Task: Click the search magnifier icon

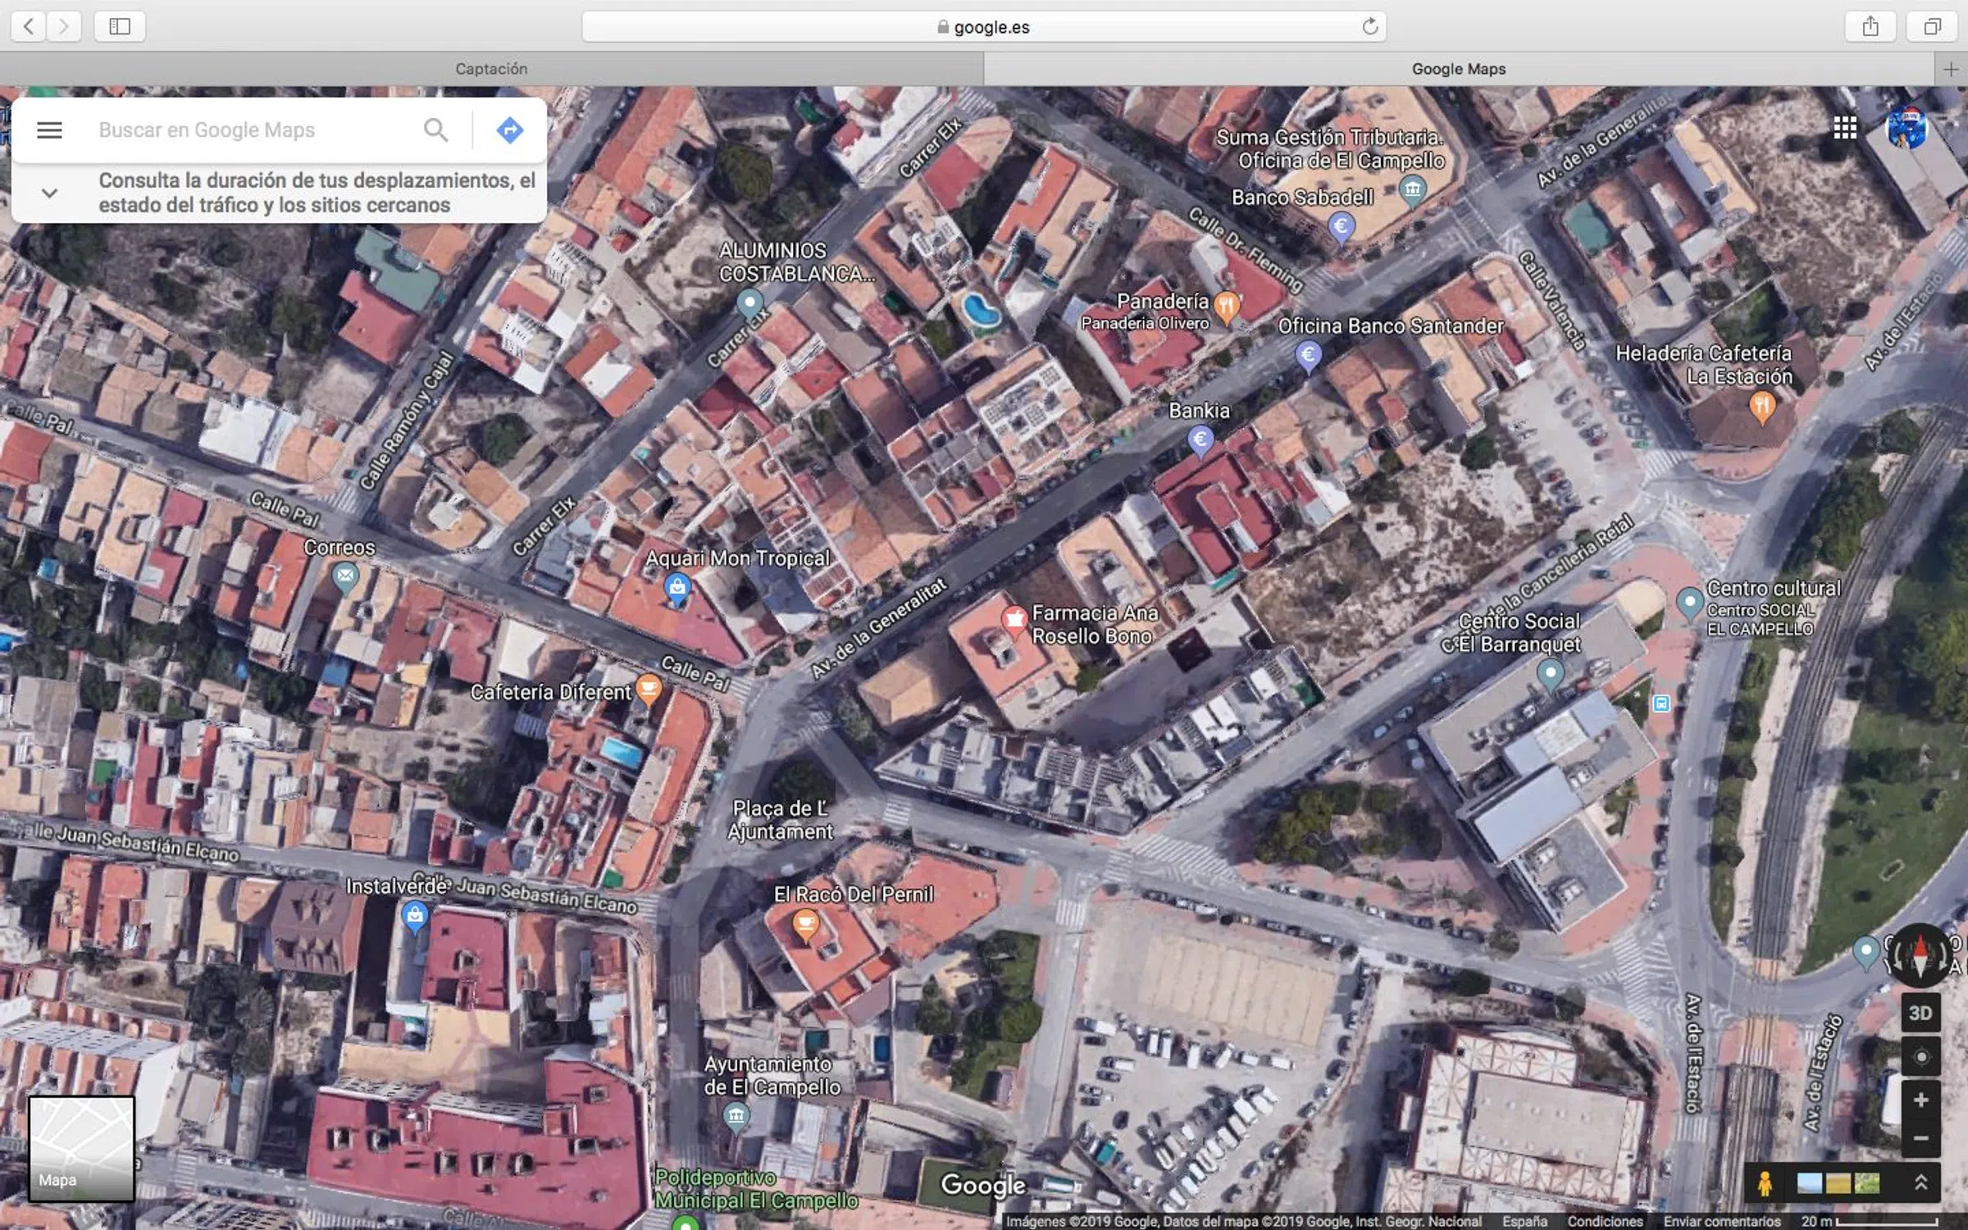Action: coord(435,130)
